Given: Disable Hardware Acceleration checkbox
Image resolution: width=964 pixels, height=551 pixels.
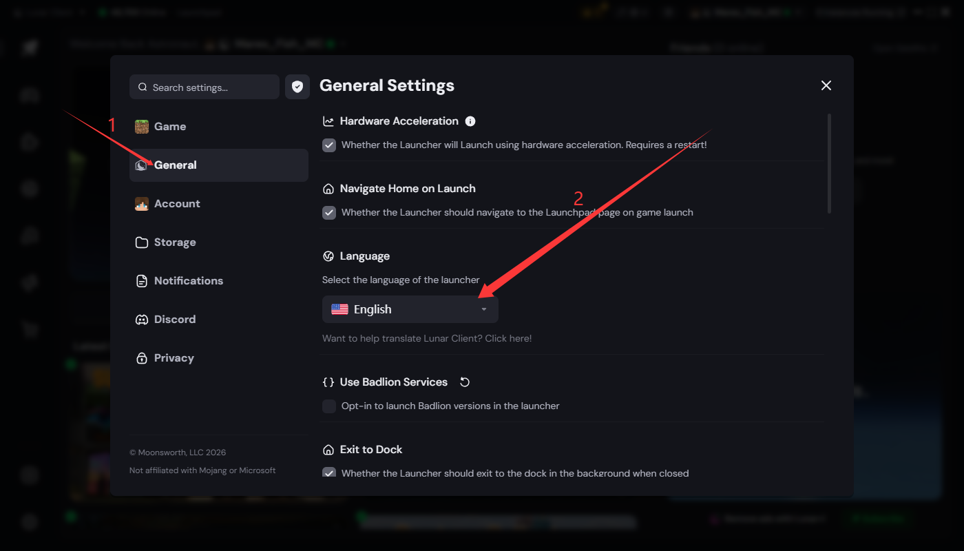Looking at the screenshot, I should click(x=329, y=145).
